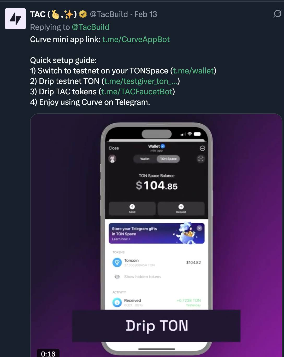
Task: Tap the wallet user avatar icon
Action: tap(113, 159)
